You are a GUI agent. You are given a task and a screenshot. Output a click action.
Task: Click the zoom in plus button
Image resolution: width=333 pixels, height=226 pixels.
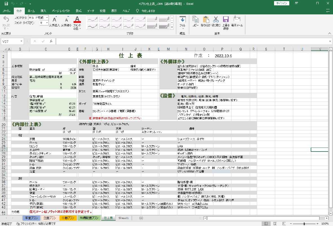click(317, 224)
